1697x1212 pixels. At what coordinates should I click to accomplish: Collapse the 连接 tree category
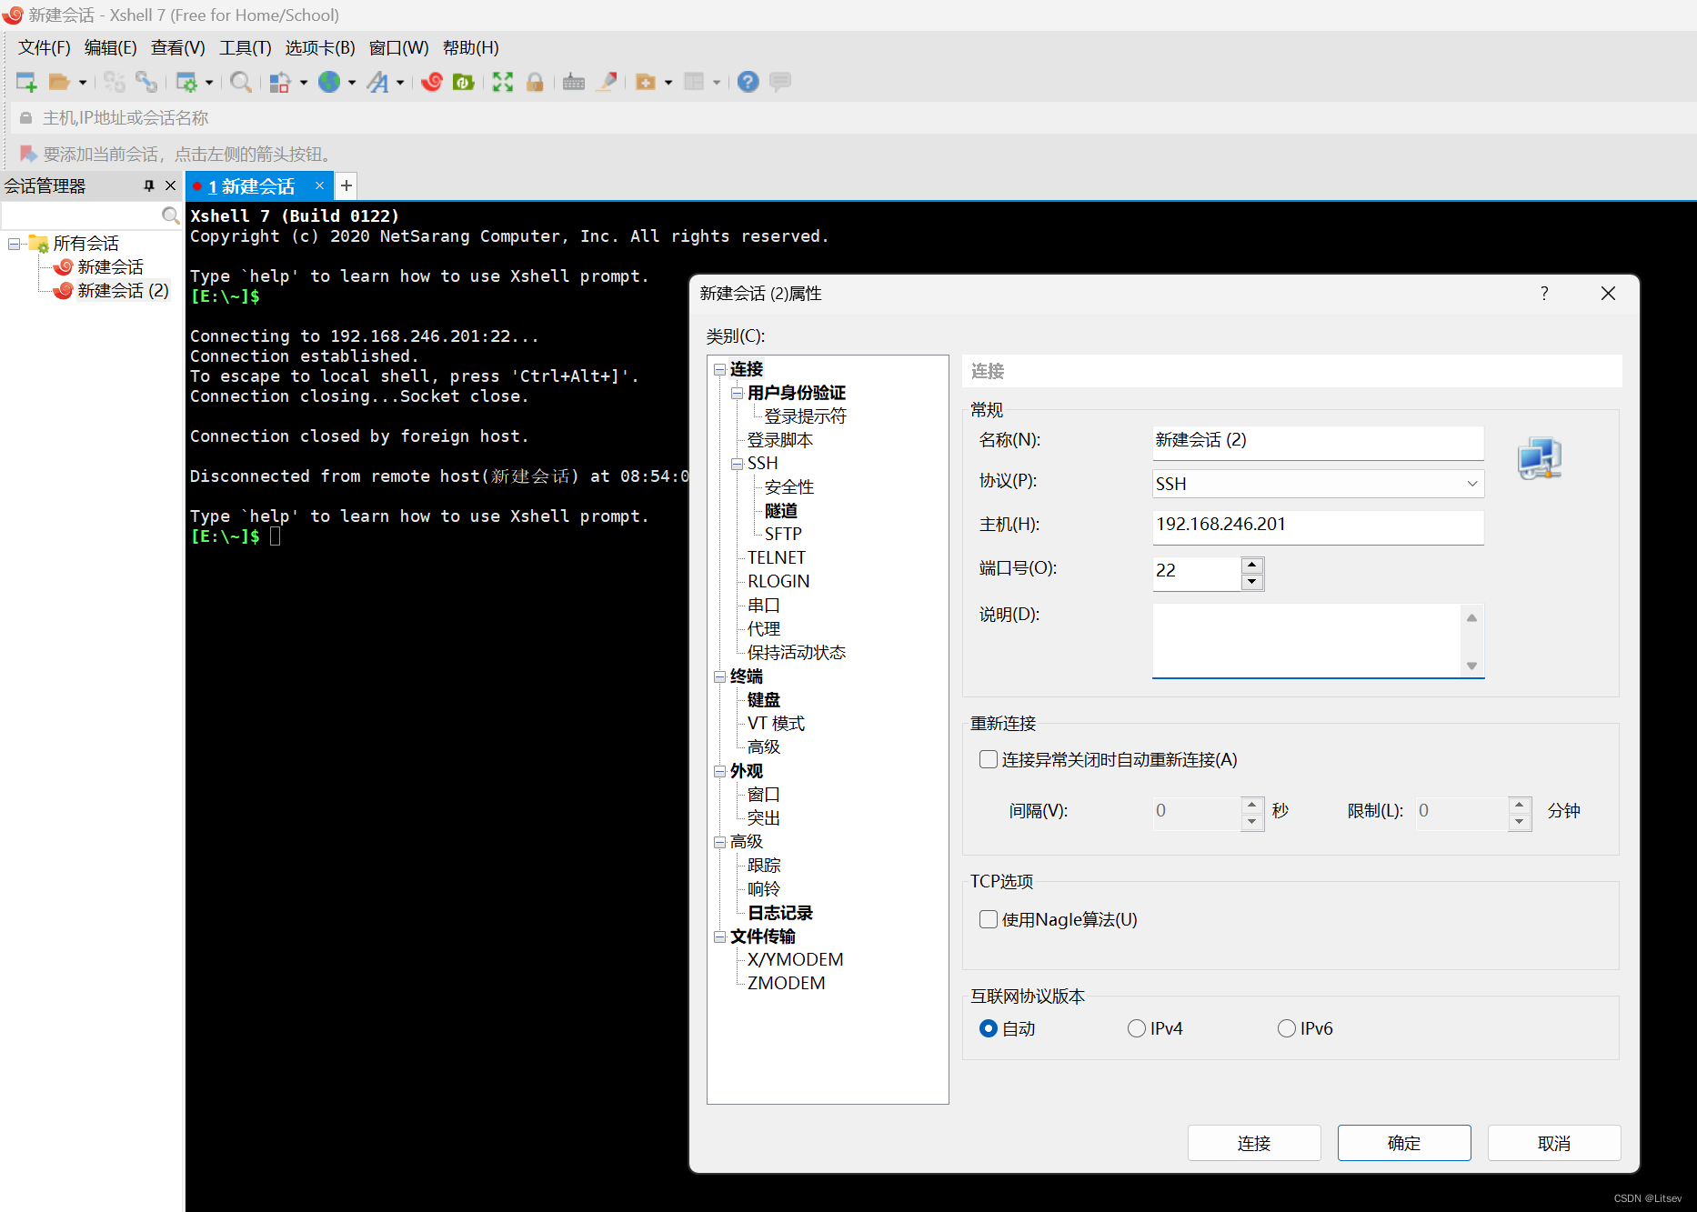tap(719, 369)
